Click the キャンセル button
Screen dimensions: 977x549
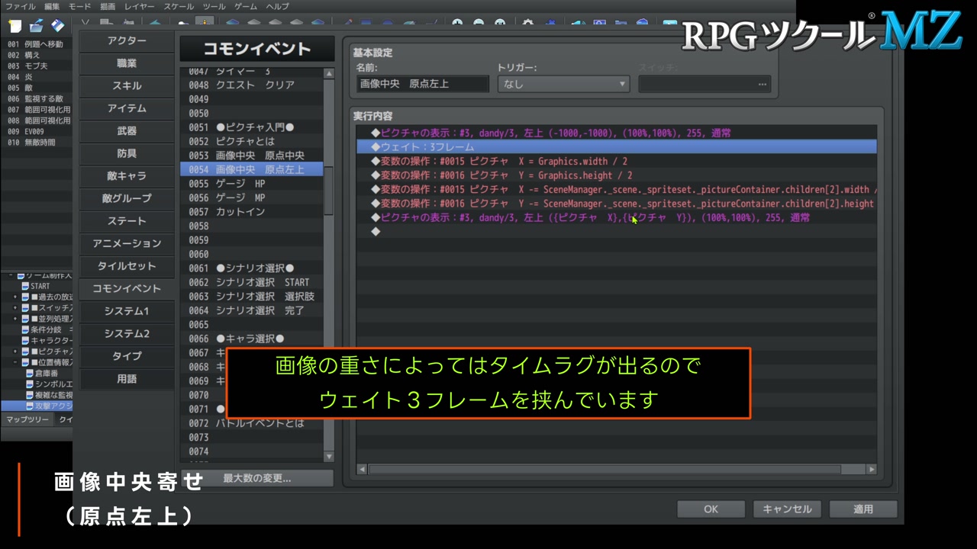787,509
